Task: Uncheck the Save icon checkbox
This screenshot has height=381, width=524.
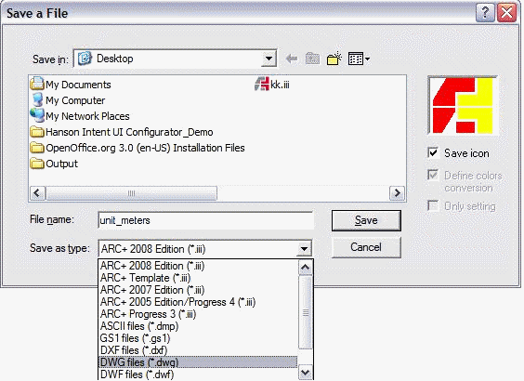Action: 433,152
